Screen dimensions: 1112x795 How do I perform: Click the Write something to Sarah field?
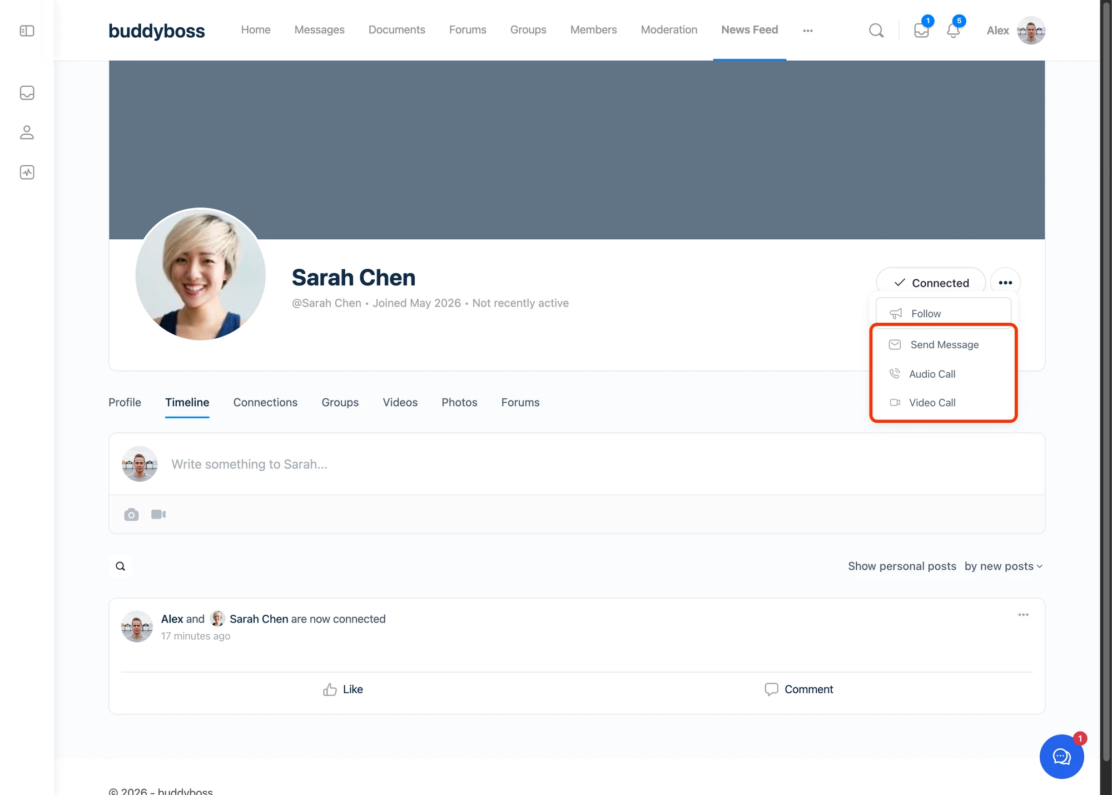pyautogui.click(x=577, y=464)
